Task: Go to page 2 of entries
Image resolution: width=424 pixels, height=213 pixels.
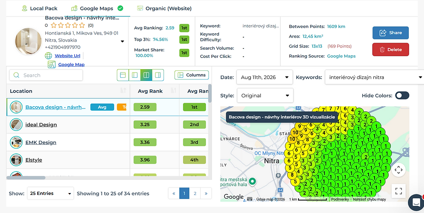Action: point(195,193)
